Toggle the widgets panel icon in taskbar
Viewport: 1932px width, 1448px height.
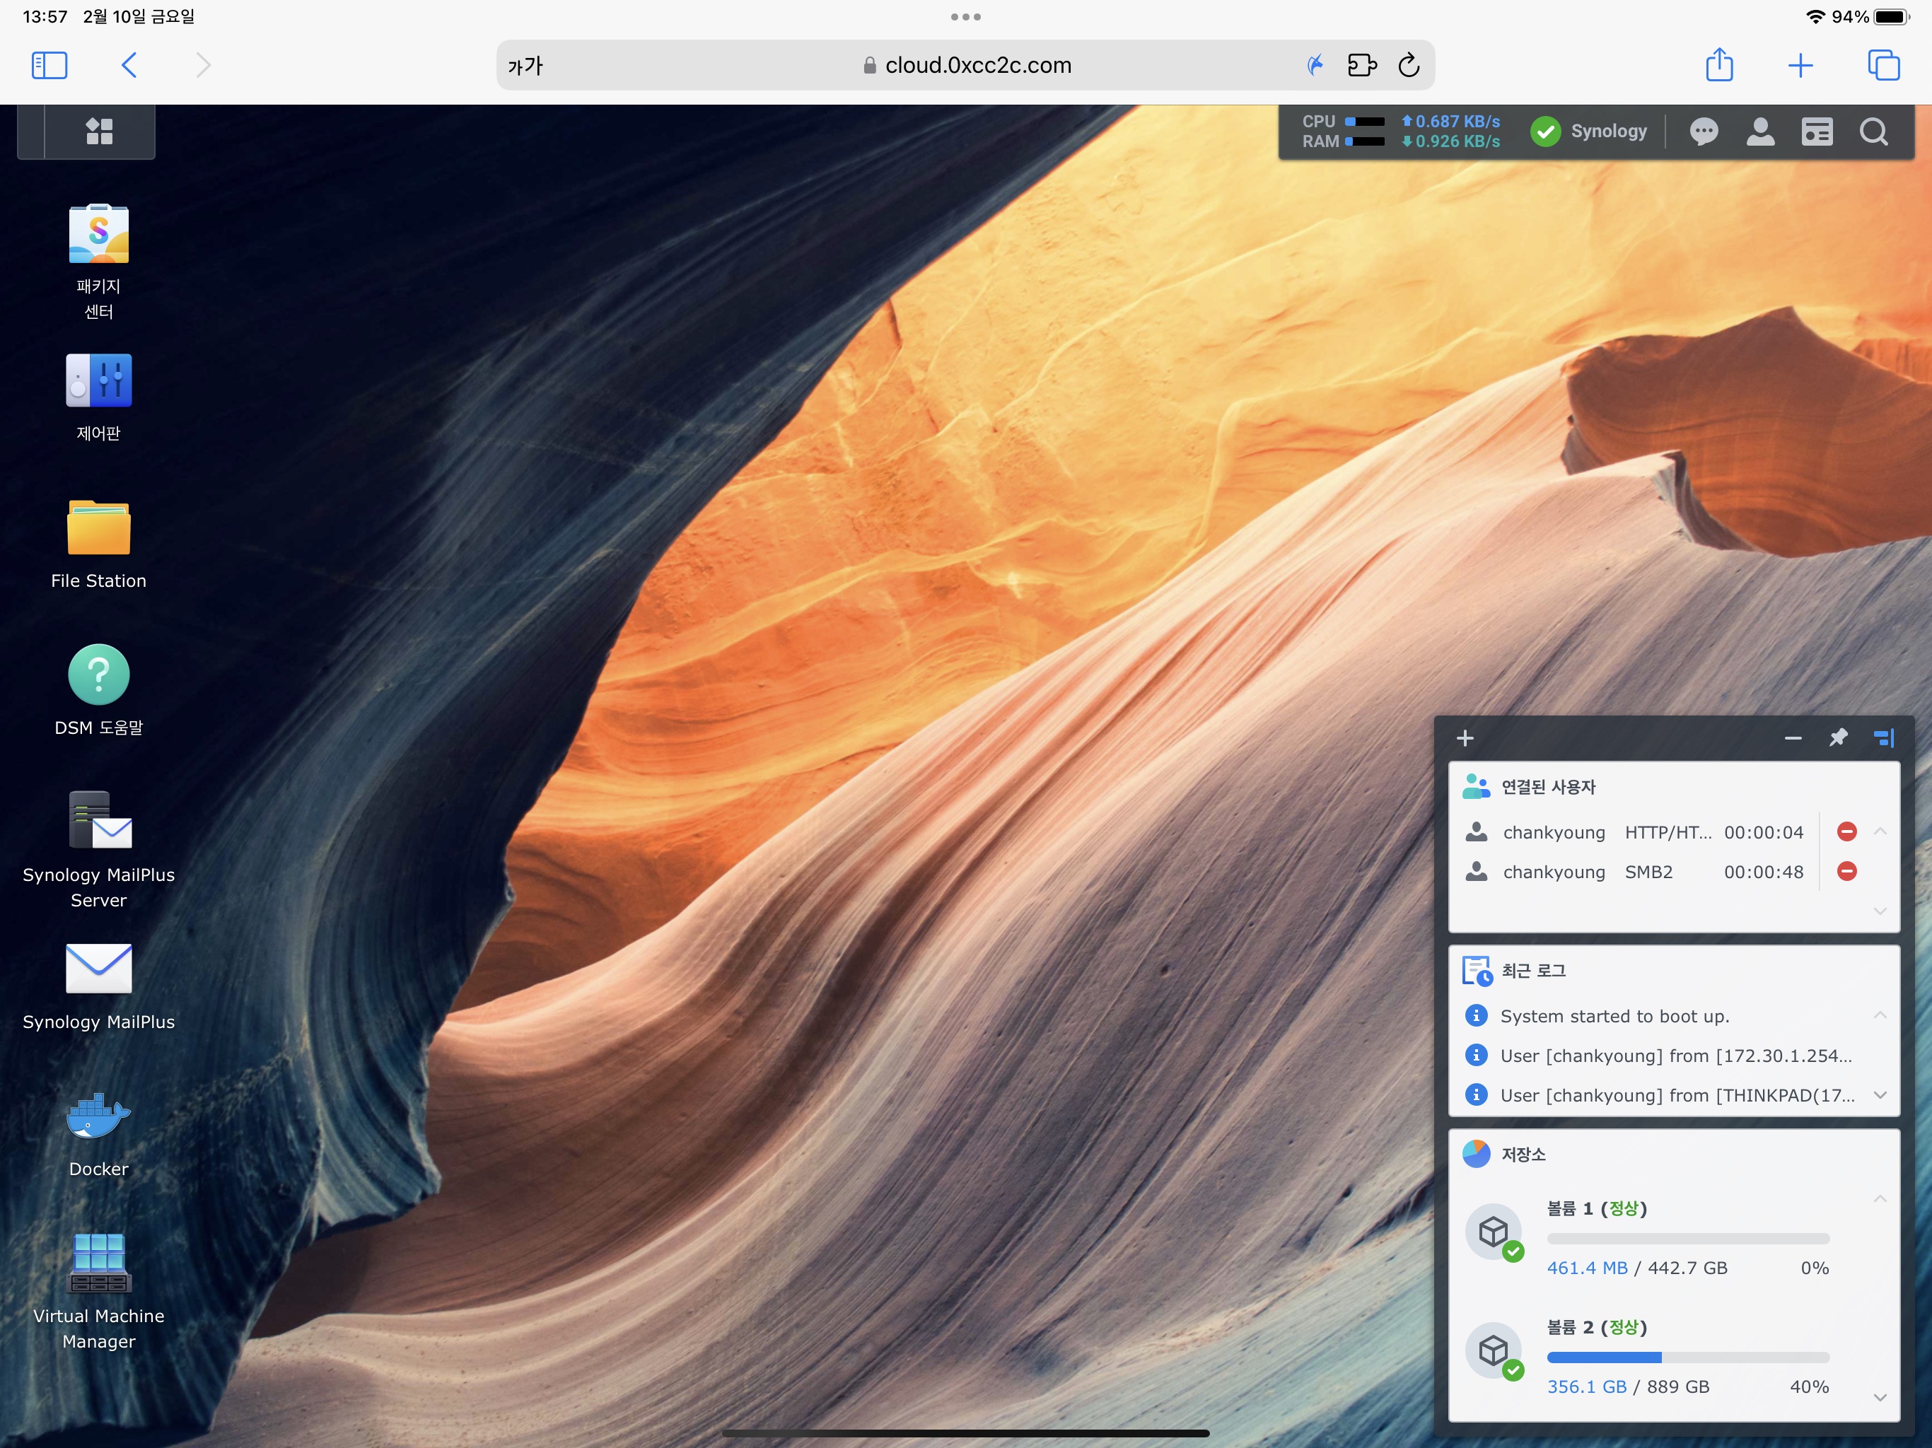[x=1817, y=132]
